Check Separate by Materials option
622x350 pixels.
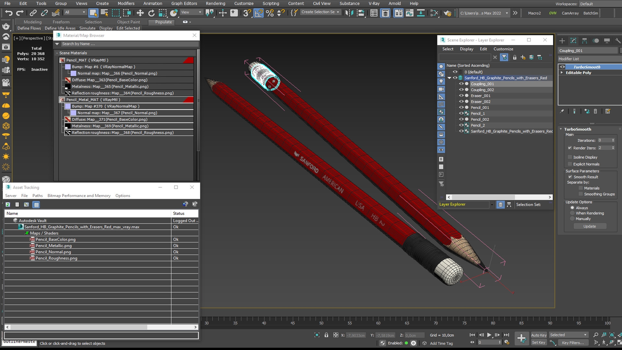click(x=581, y=188)
